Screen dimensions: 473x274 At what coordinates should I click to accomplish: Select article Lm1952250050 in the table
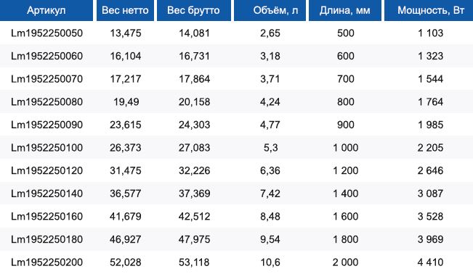(x=47, y=33)
